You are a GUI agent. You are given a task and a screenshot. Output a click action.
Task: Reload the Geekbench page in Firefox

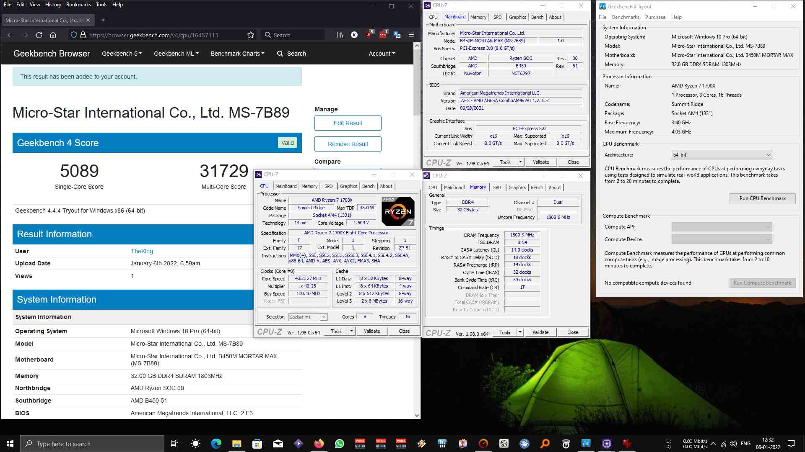(x=39, y=35)
